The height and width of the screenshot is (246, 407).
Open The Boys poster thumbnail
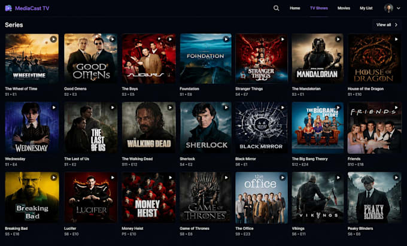click(148, 59)
